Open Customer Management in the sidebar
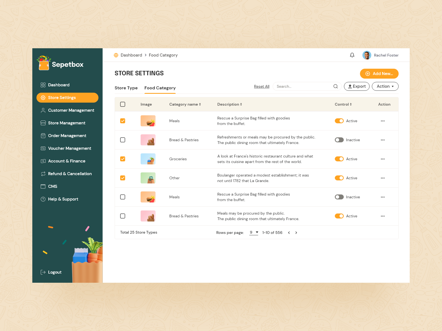Viewport: 442px width, 331px height. [67, 110]
